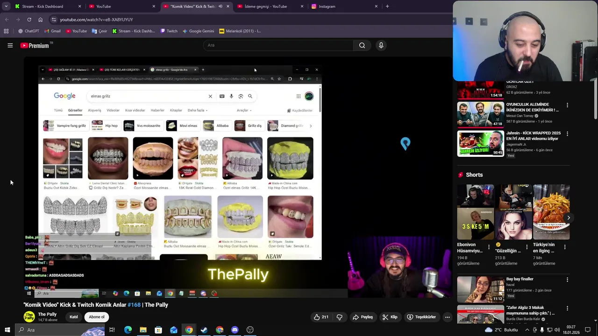
Task: Dislike the video
Action: click(x=340, y=317)
